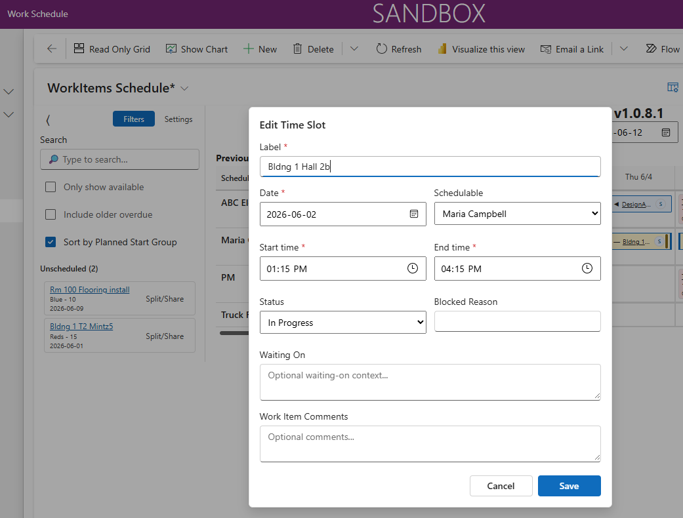Click the End time field 04:15 PM
Viewport: 683px width, 518px height.
(518, 268)
